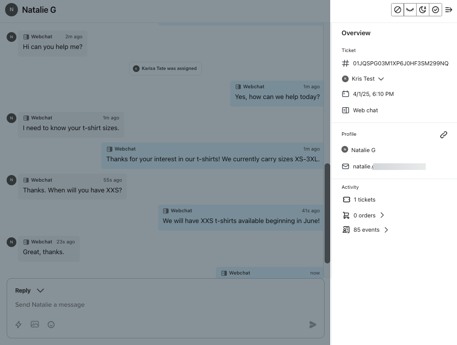The image size is (457, 345).
Task: Click the Natalie G avatar in header
Action: click(x=11, y=10)
